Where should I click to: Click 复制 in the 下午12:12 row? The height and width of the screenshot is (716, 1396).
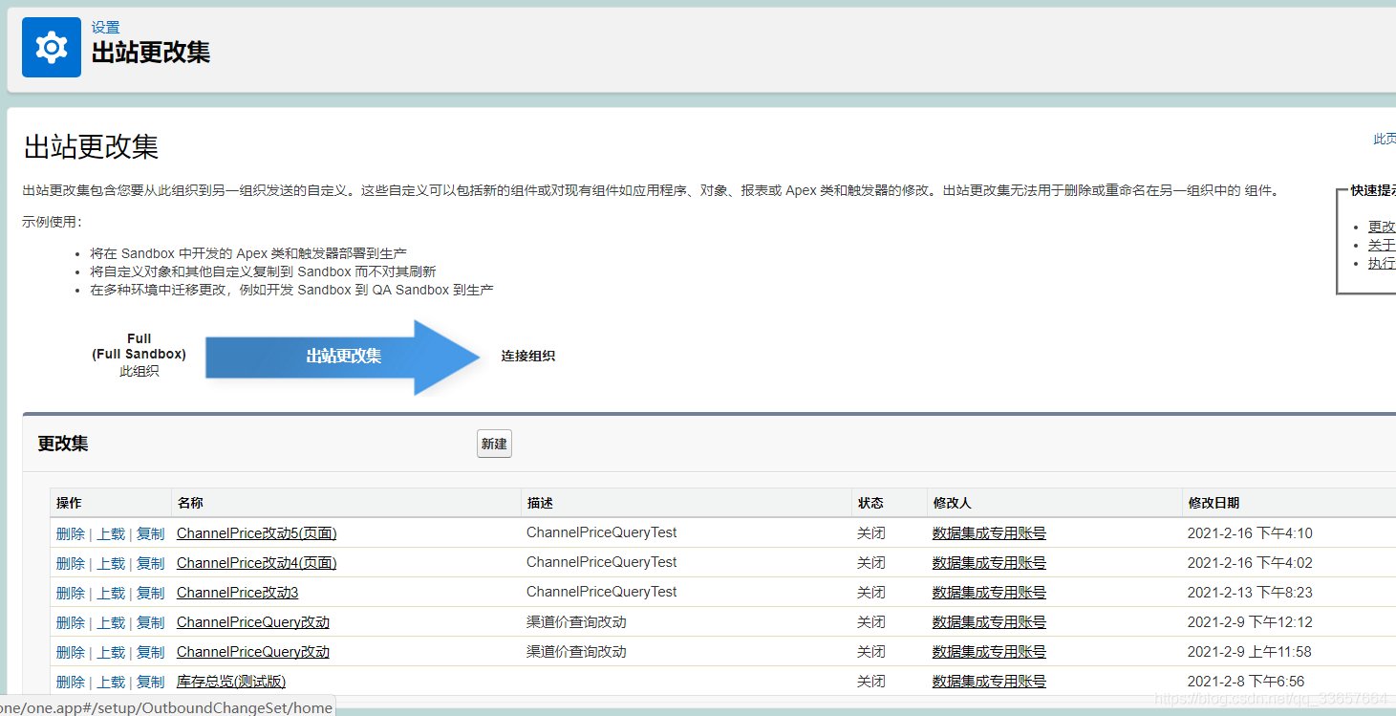point(151,622)
